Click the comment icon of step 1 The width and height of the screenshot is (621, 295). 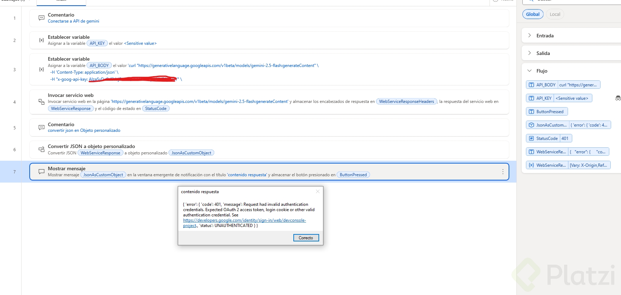tap(41, 18)
